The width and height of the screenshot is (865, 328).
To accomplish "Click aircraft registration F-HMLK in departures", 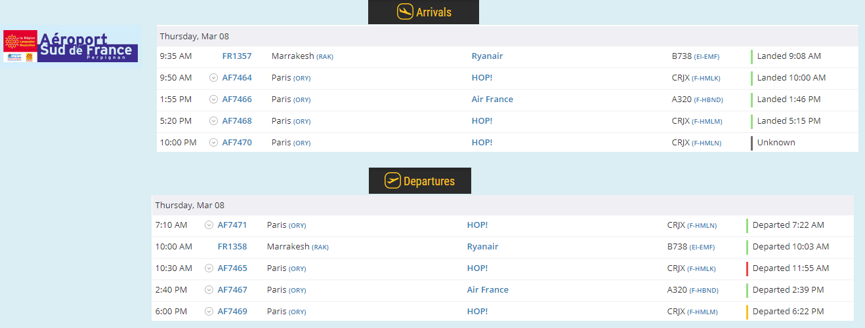I will (x=702, y=269).
